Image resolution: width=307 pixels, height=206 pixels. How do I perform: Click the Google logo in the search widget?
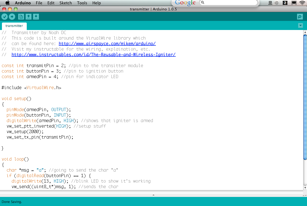tap(185, 3)
